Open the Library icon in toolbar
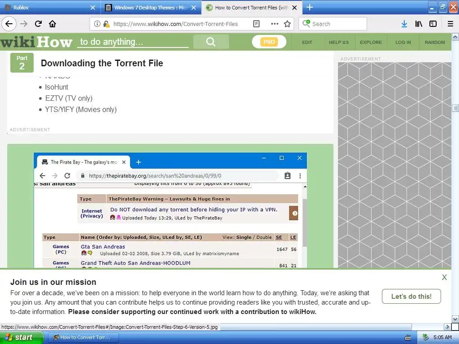 419,24
